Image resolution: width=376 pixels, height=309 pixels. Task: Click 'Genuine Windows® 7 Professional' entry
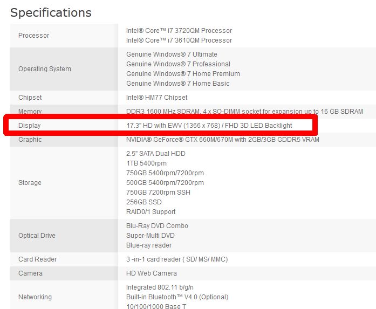178,64
